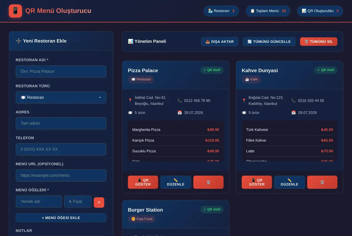352x236 pixels.
Task: Edit the Pizza Palace restaurant
Action: click(176, 182)
